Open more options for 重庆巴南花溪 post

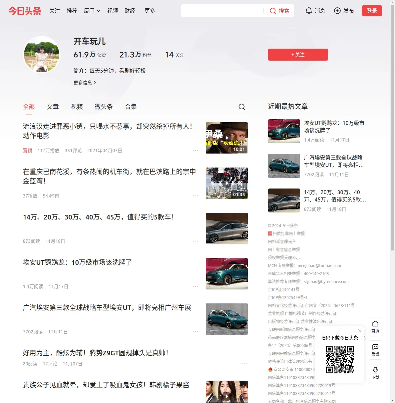point(196,196)
